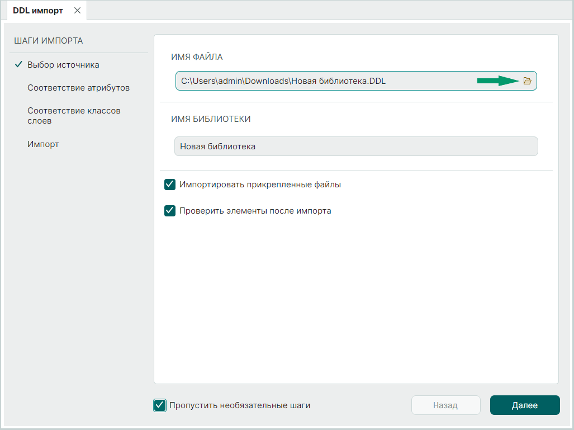Click the Проверить элементы после импорта label

pyautogui.click(x=255, y=211)
